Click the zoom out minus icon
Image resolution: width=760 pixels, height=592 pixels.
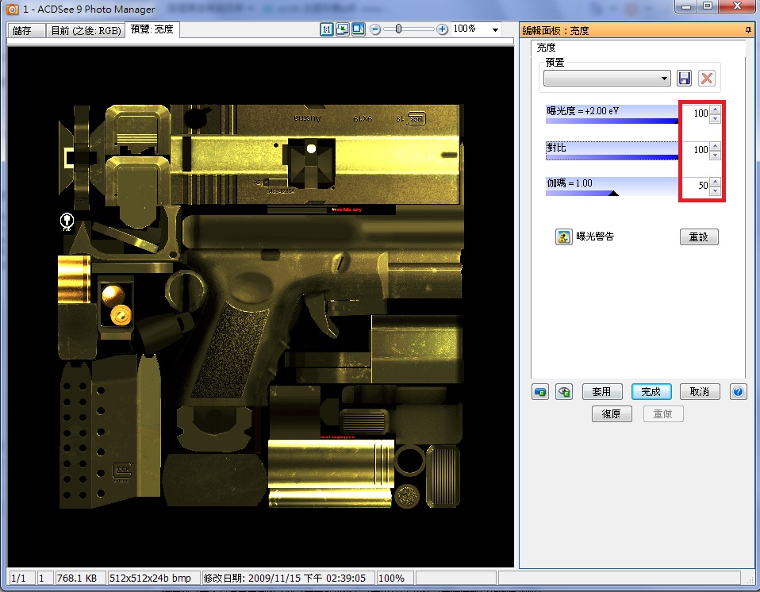click(x=375, y=29)
